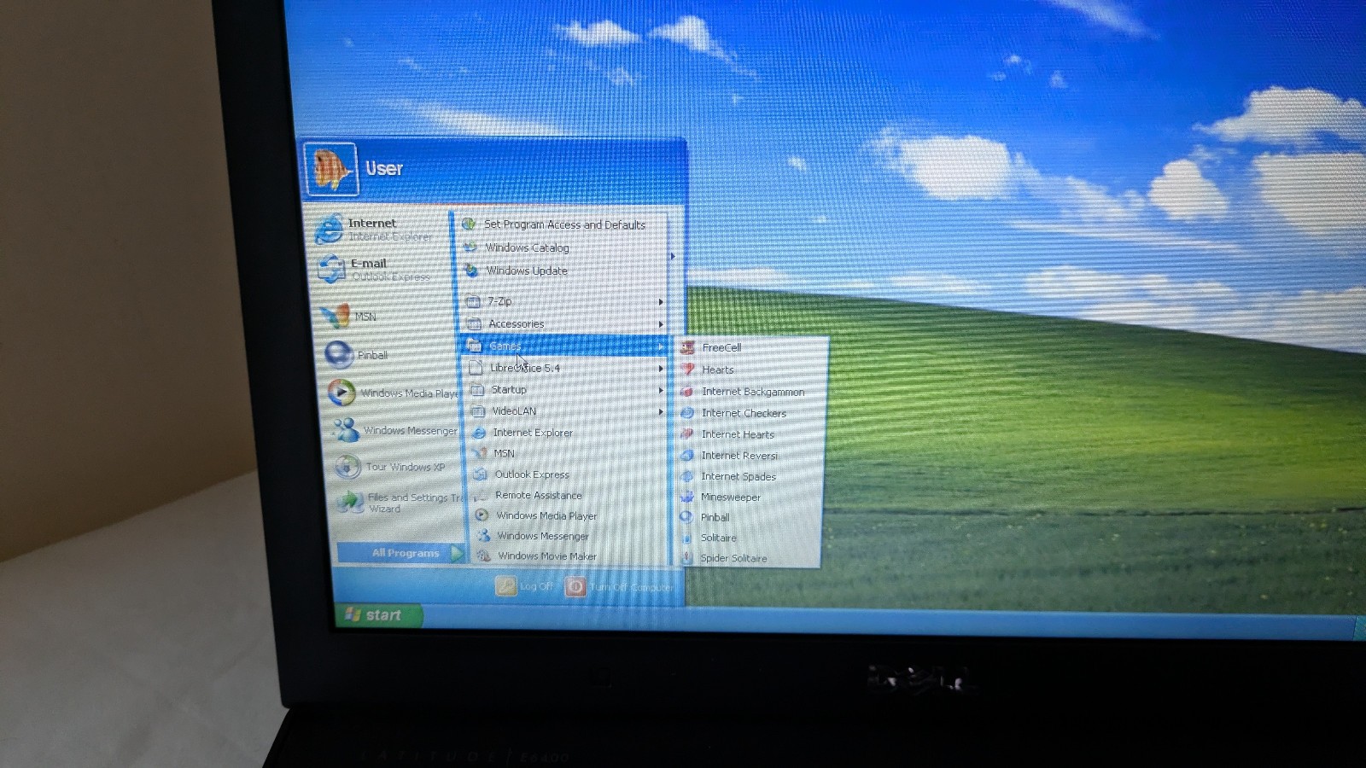The width and height of the screenshot is (1366, 768).
Task: Launch Pinball from the Games submenu
Action: click(x=750, y=517)
